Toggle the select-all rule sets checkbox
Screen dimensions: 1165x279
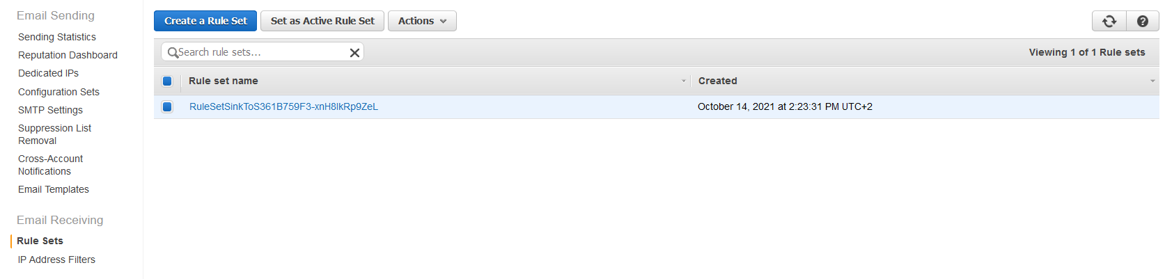(167, 81)
